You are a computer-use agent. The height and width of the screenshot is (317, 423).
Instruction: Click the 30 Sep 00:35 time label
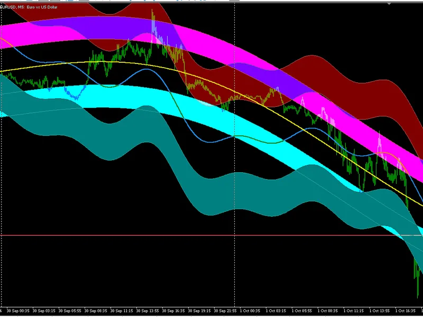[18, 311]
